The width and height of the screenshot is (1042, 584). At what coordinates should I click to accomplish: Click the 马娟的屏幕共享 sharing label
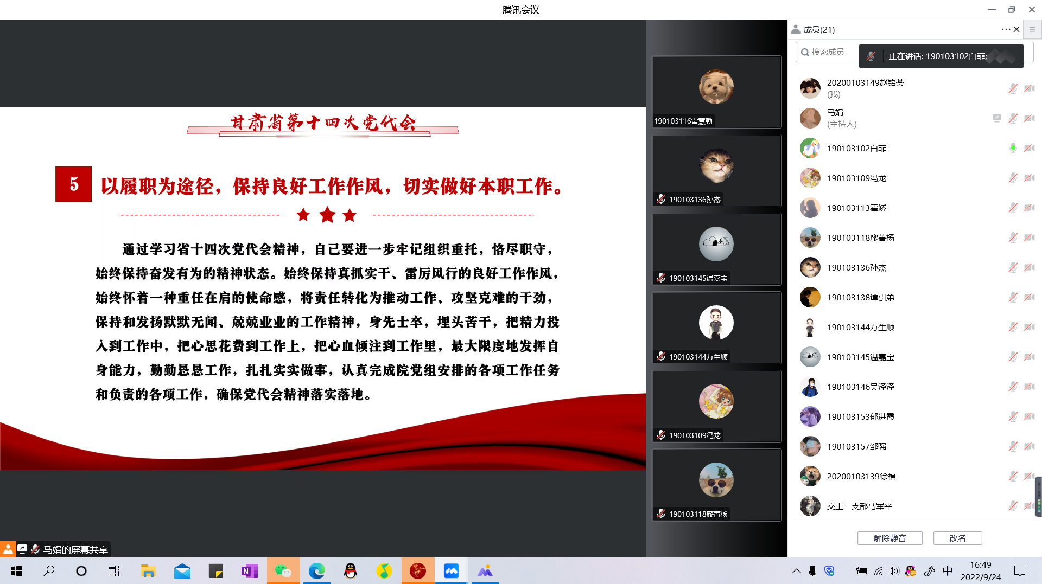(75, 549)
